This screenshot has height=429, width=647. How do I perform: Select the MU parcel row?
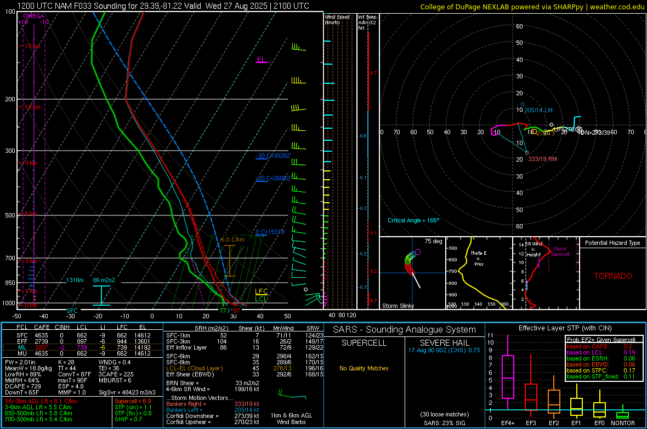click(83, 353)
